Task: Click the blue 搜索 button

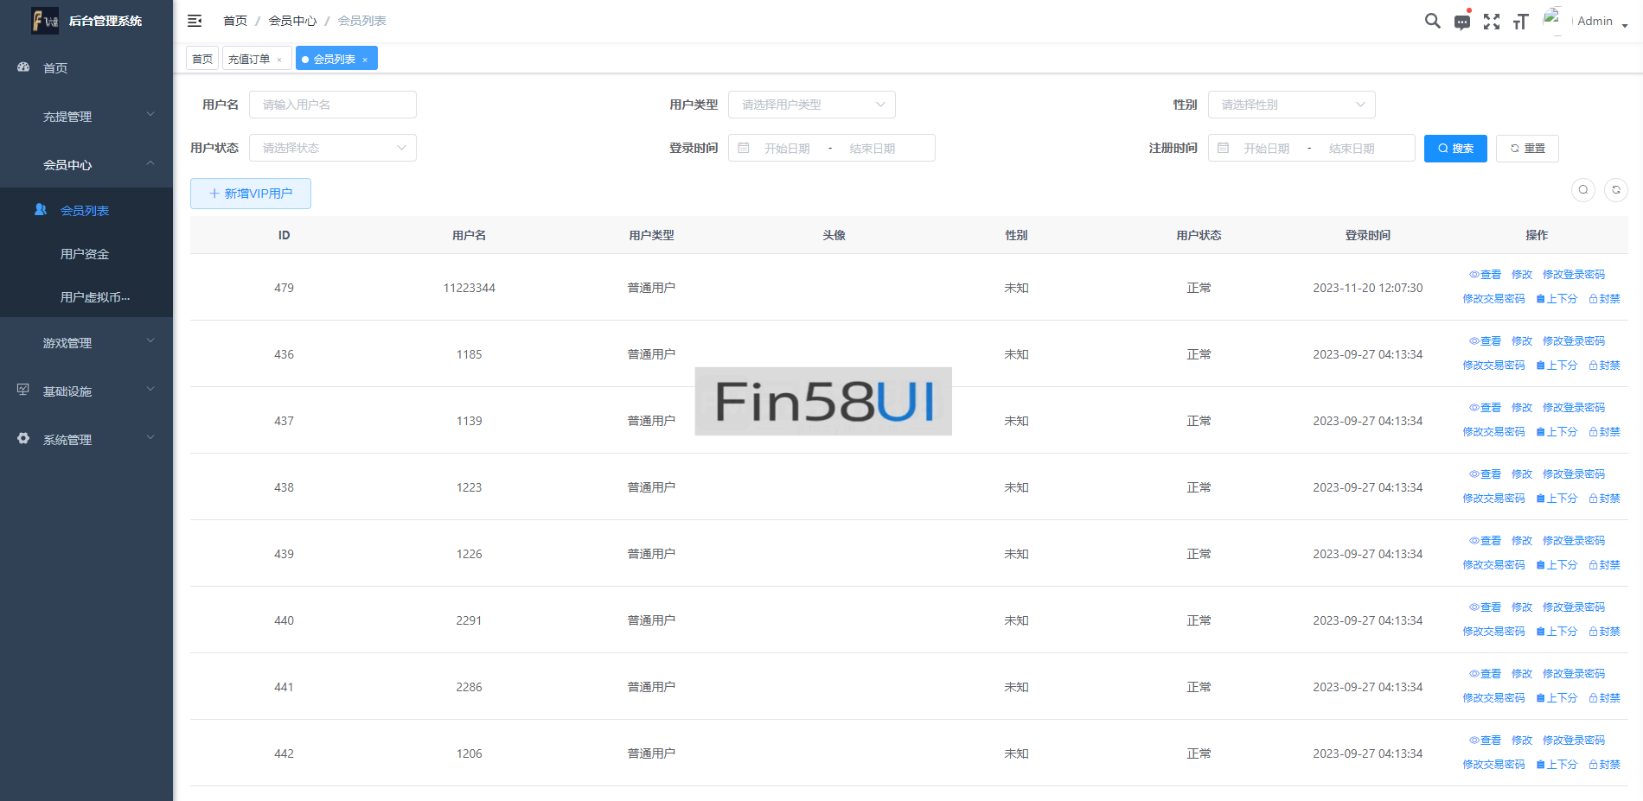Action: coord(1454,149)
